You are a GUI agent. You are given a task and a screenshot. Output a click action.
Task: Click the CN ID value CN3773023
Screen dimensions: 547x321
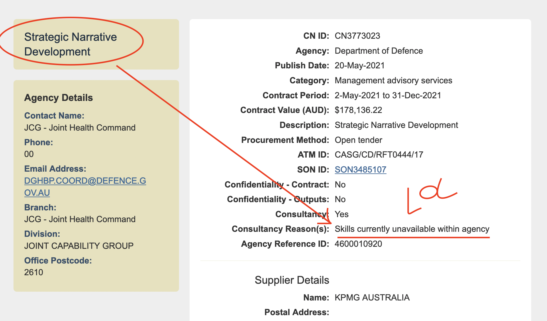[x=357, y=36]
